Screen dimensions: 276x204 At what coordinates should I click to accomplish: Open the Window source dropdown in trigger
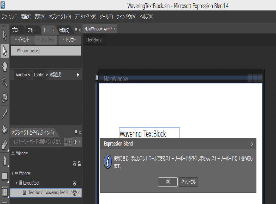coord(29,75)
